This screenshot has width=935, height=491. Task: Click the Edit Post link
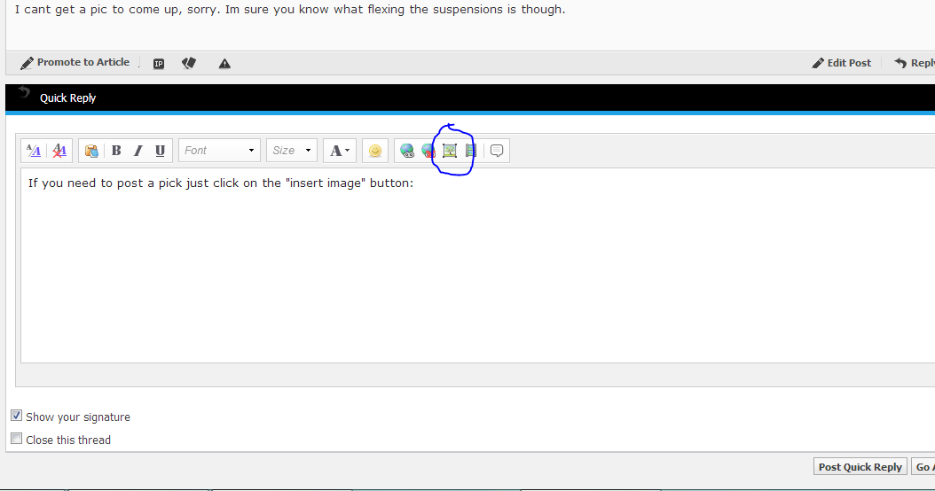(841, 63)
